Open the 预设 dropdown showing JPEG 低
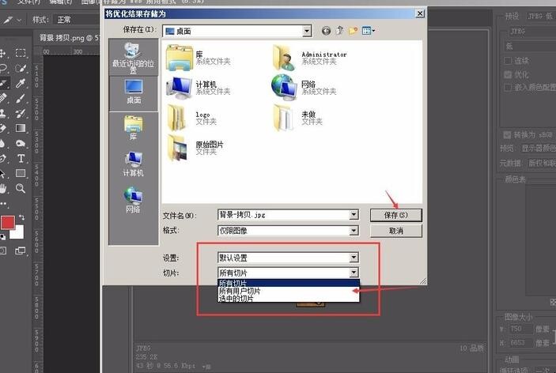Image resolution: width=556 pixels, height=373 pixels. click(x=540, y=17)
